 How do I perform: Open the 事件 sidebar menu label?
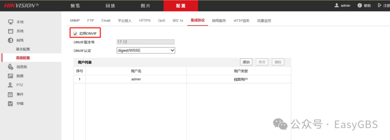tap(20, 94)
